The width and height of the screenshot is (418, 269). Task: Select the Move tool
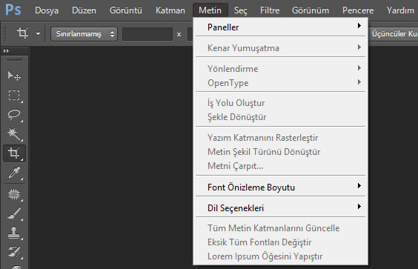[14, 76]
